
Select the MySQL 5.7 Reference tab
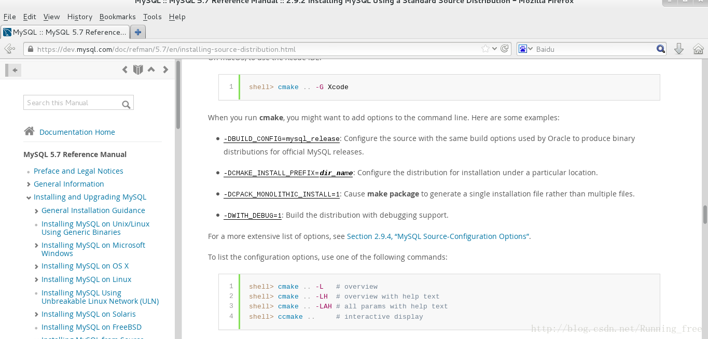click(65, 32)
